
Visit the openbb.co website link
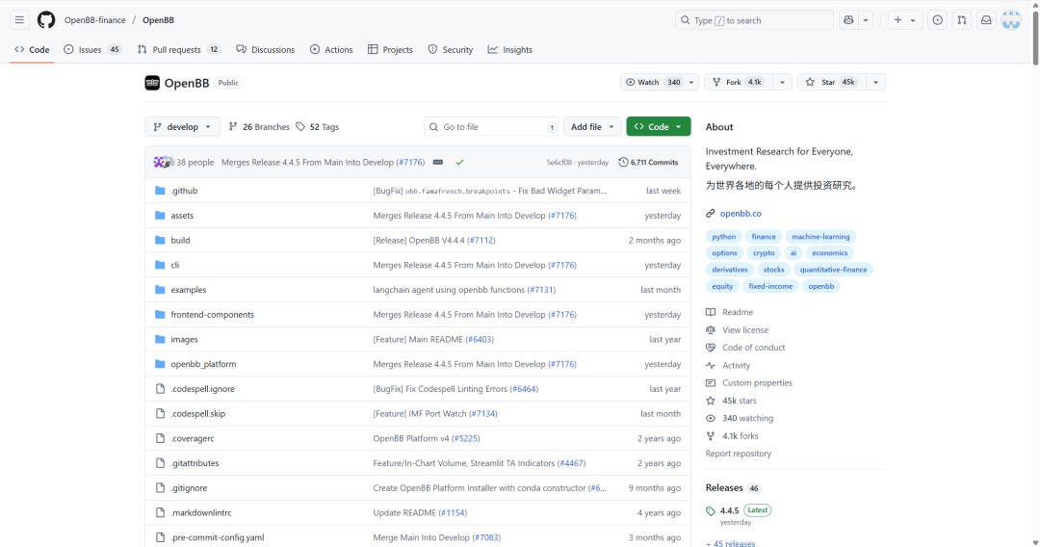[x=741, y=214]
